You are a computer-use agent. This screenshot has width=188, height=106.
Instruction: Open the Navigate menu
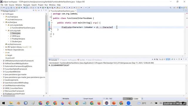pos(27,5)
